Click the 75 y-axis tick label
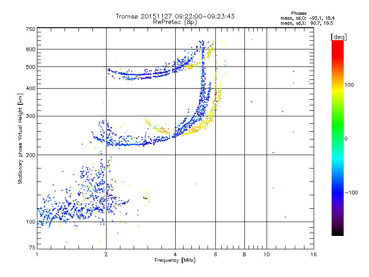Viewport: 369px width, 277px height. 32,248
